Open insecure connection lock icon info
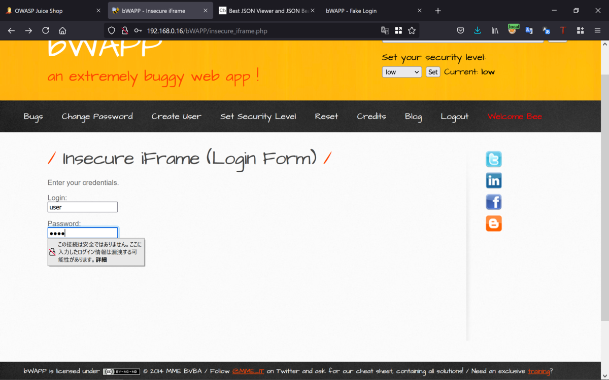 point(125,31)
